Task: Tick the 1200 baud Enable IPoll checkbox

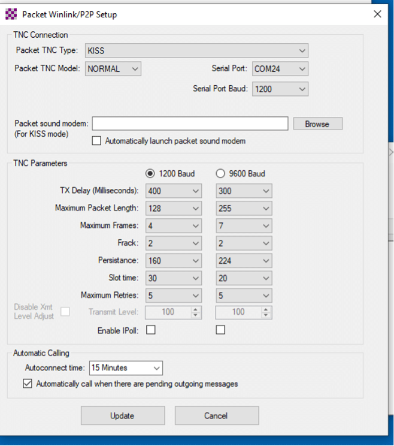Action: [150, 330]
